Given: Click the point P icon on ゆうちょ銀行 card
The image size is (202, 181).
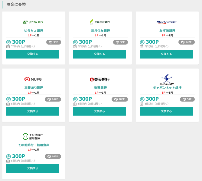Looking at the screenshot, I should click(x=8, y=42).
